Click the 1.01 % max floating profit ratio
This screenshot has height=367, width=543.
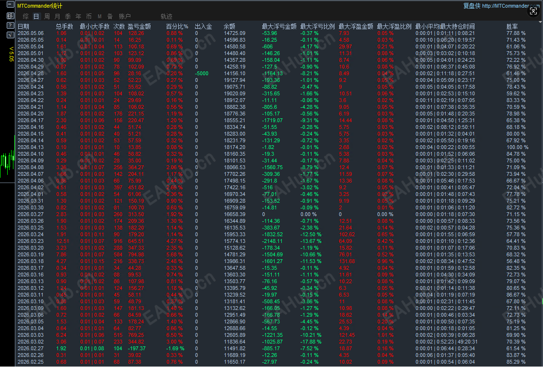click(385, 335)
